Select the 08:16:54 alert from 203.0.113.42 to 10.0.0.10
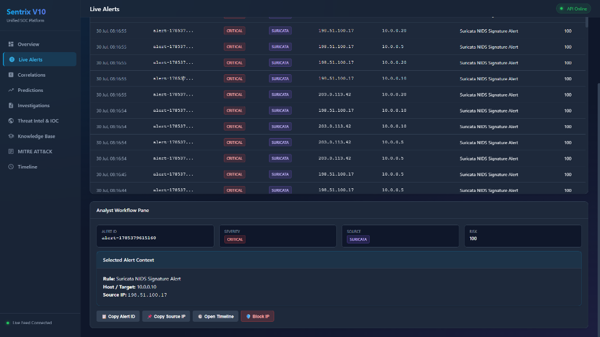The image size is (600, 337). click(338, 126)
